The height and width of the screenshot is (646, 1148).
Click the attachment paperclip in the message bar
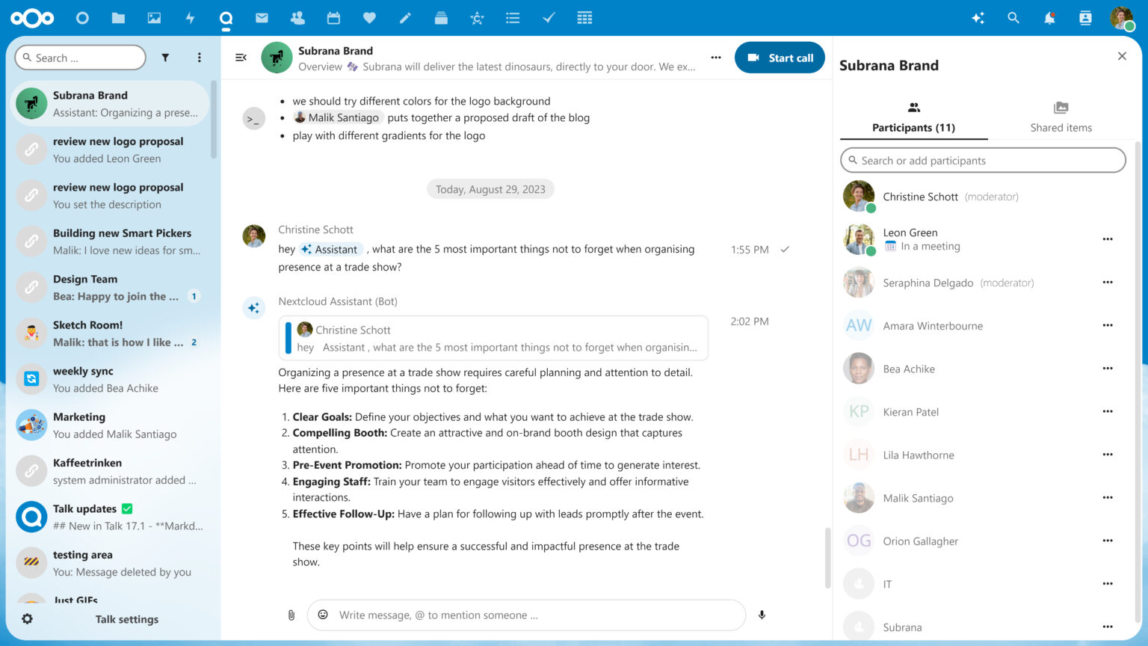(291, 615)
